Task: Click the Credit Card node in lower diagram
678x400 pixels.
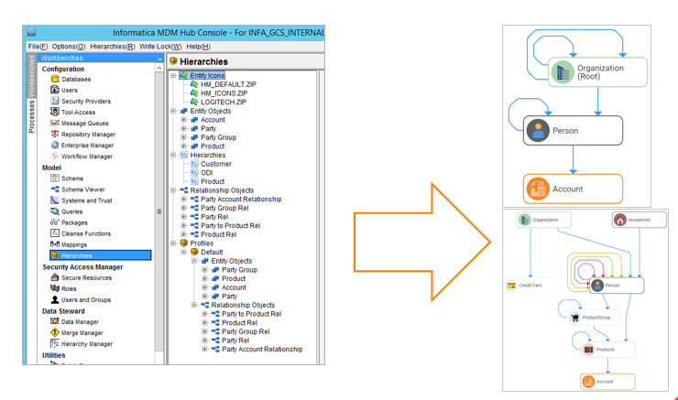Action: (x=531, y=285)
